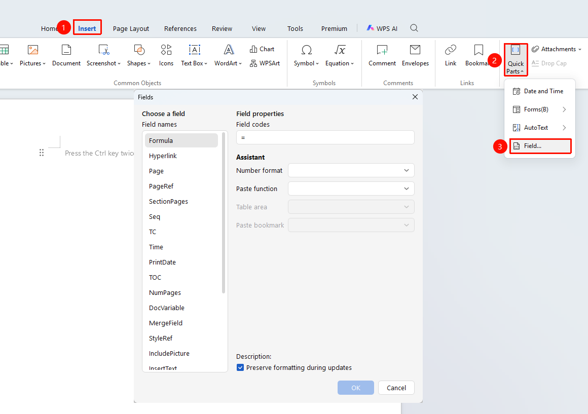Click the Envelopes icon
This screenshot has height=414, width=588.
pos(415,56)
